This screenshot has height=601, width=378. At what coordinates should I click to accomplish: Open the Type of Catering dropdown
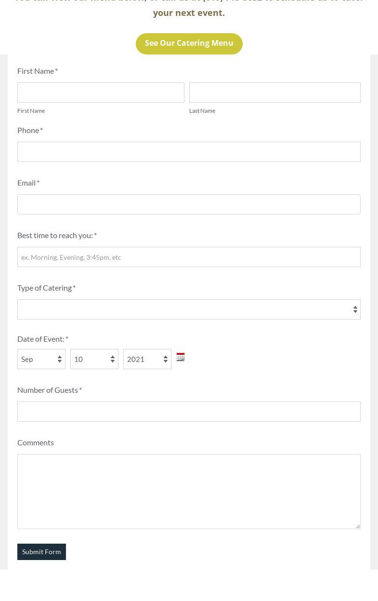(189, 309)
